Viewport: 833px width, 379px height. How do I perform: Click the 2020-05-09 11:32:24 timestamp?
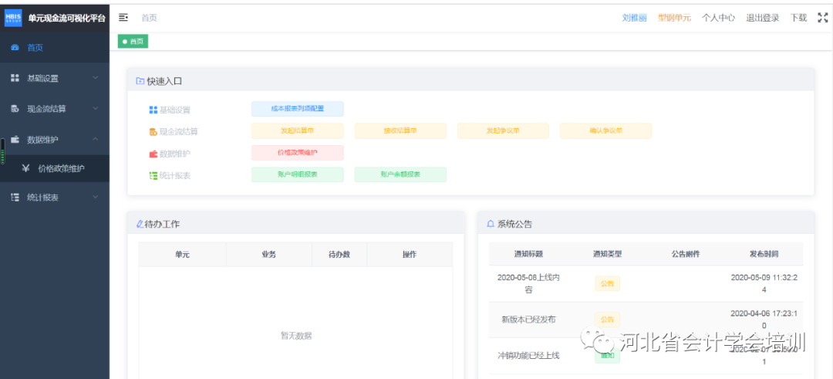tap(764, 284)
